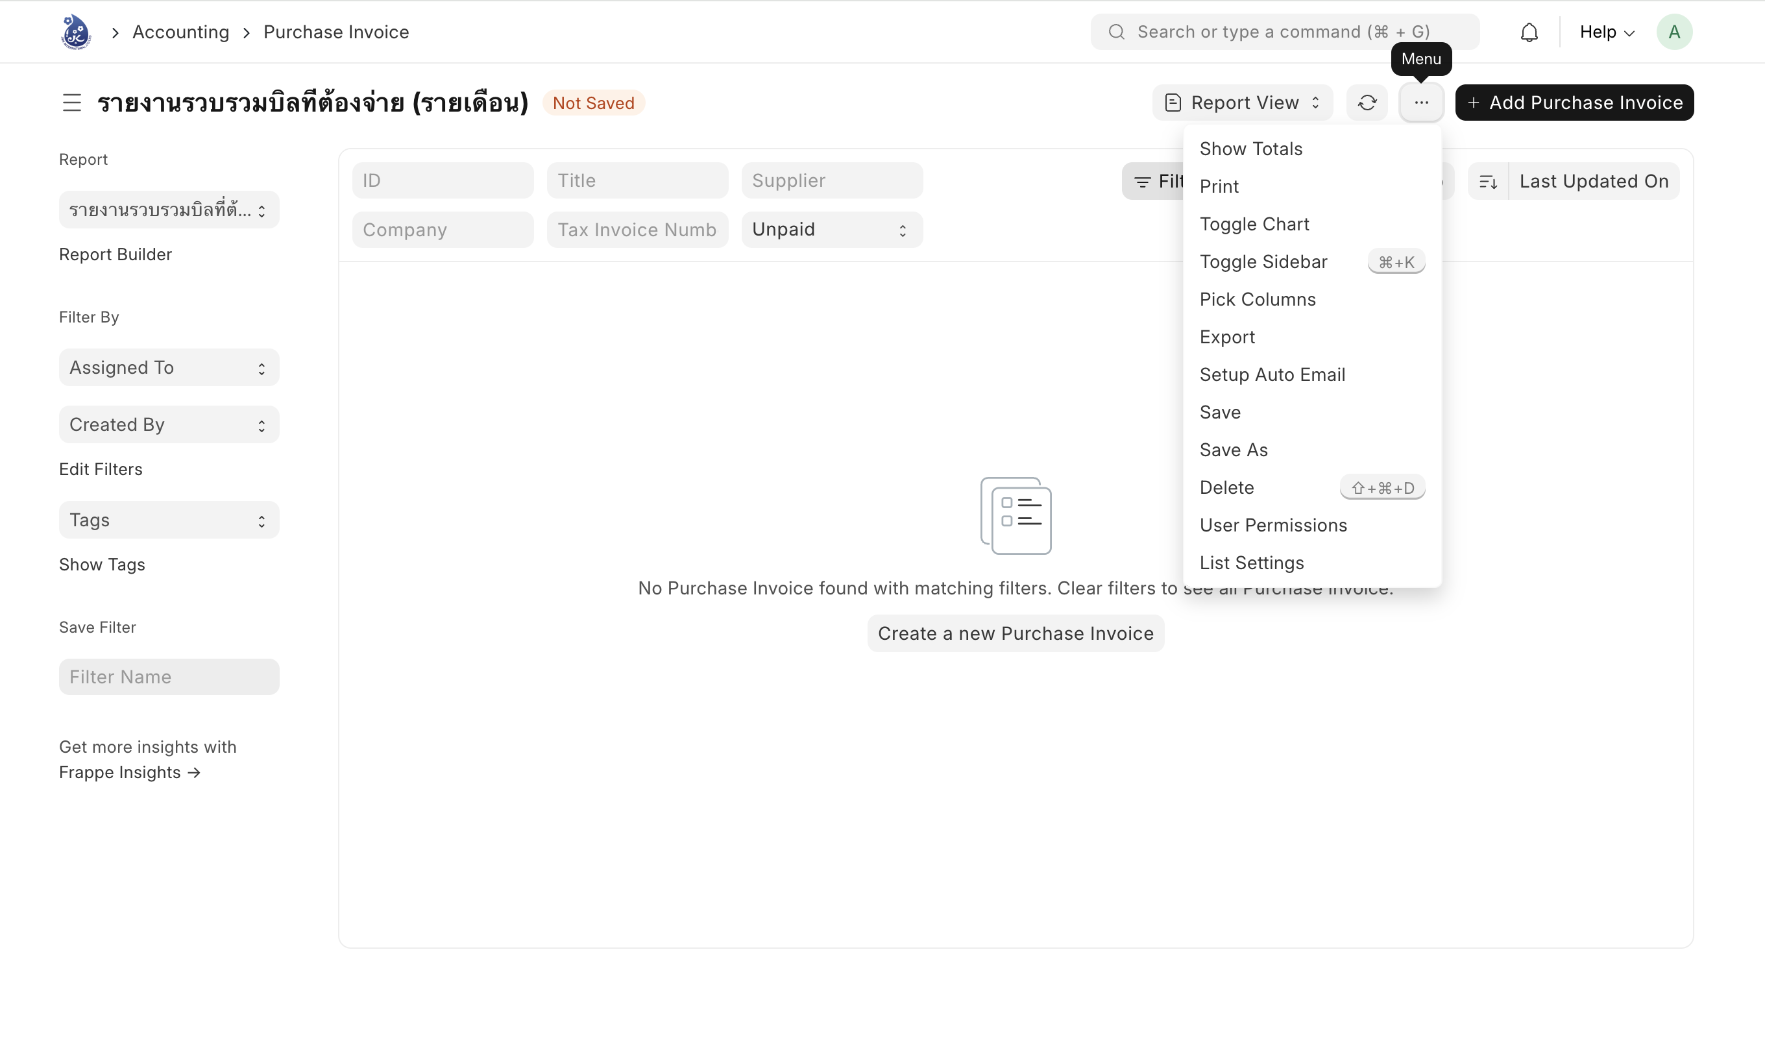
Task: Select Setup Auto Email
Action: 1312,375
